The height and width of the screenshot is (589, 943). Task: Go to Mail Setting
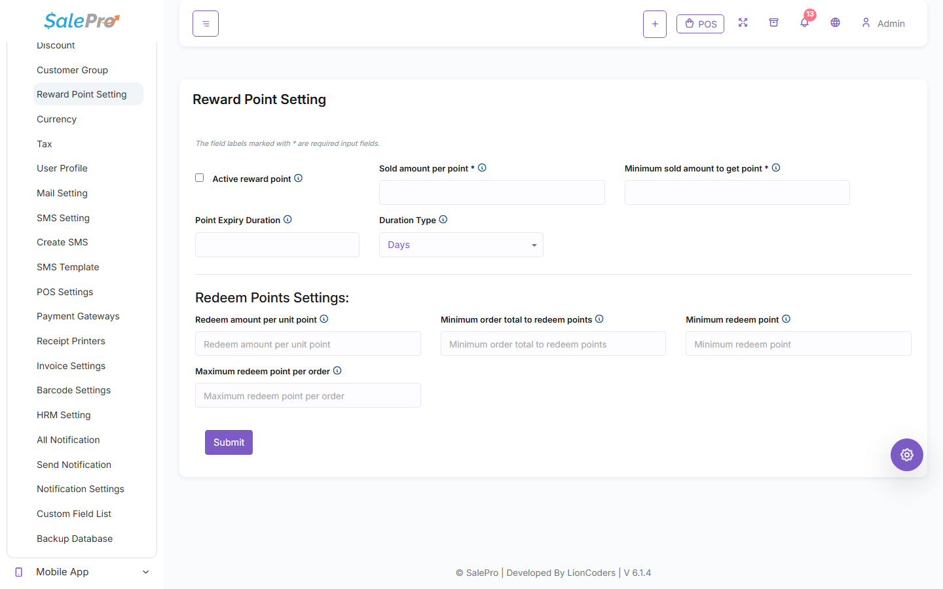tap(62, 193)
